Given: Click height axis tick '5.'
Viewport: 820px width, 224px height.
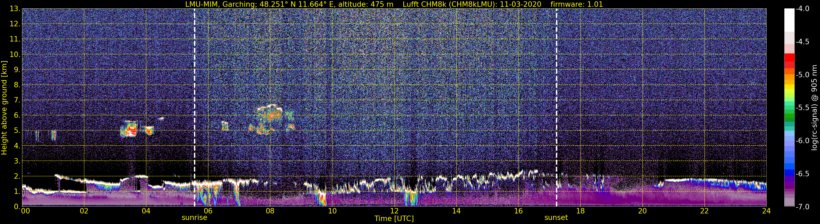Looking at the screenshot, I should [17, 130].
